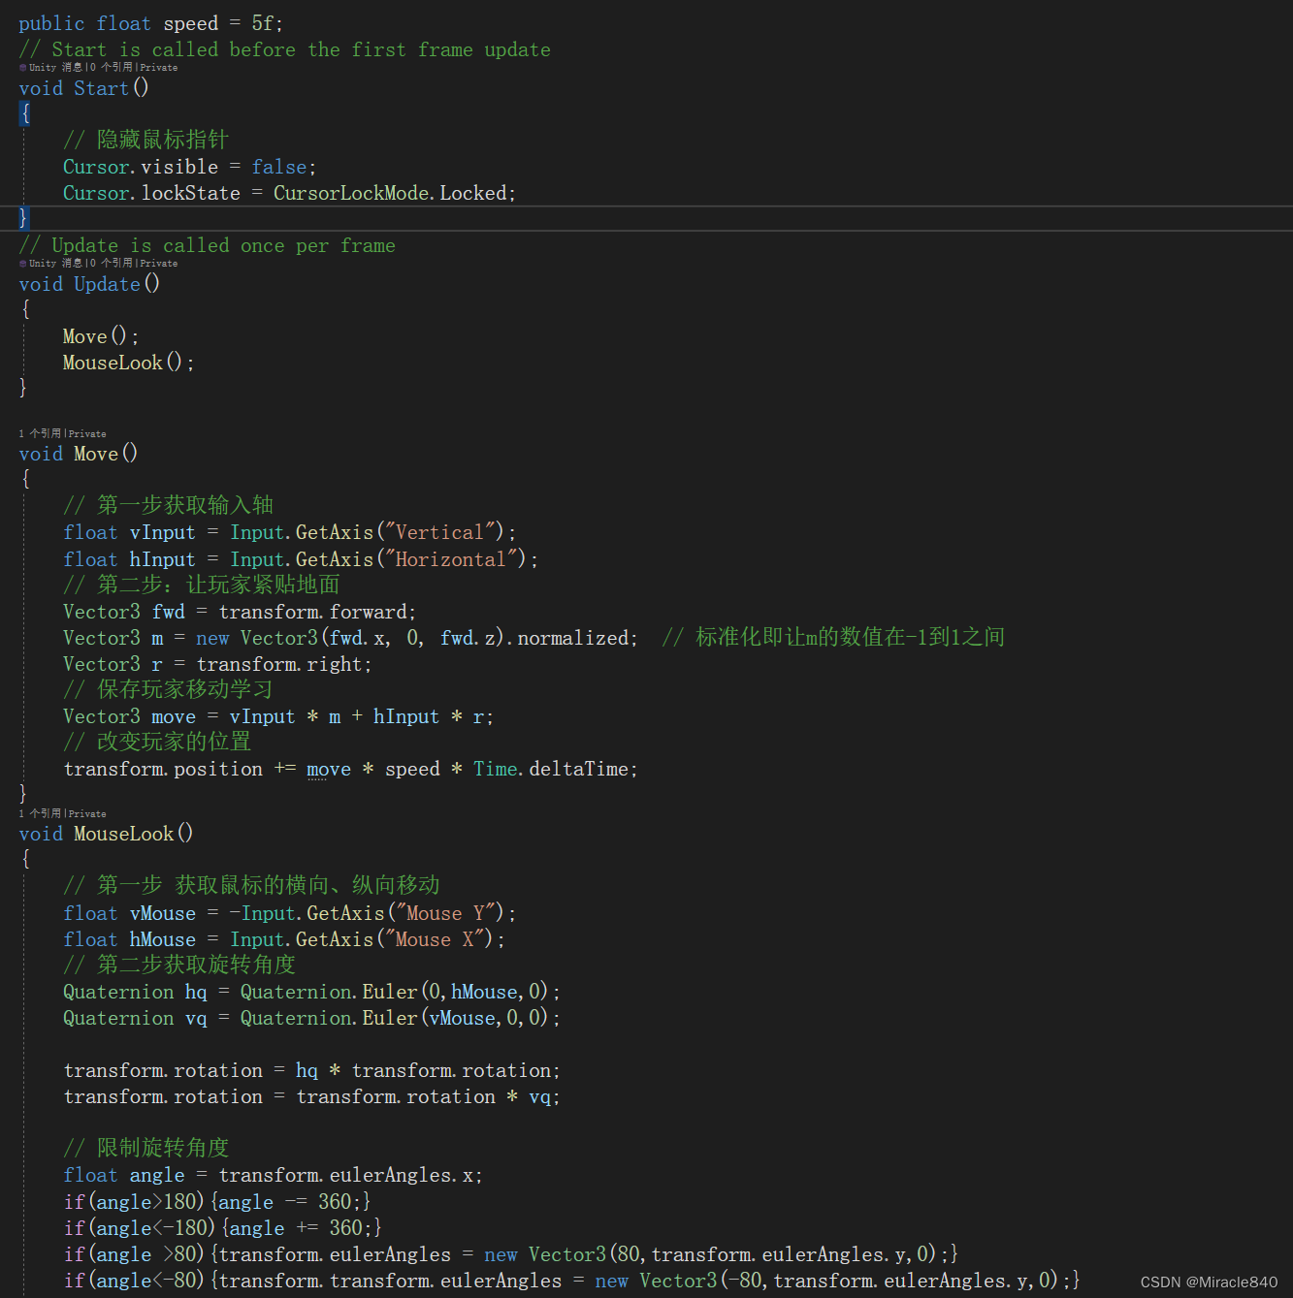Image resolution: width=1293 pixels, height=1298 pixels.
Task: Select the "Mouse X" string literal
Action: [x=436, y=938]
